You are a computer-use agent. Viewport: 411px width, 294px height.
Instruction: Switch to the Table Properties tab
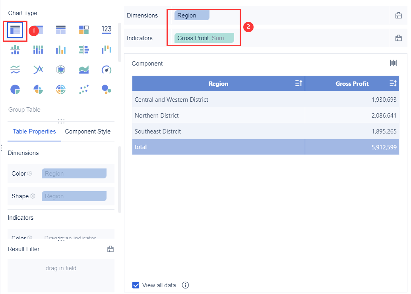click(34, 131)
